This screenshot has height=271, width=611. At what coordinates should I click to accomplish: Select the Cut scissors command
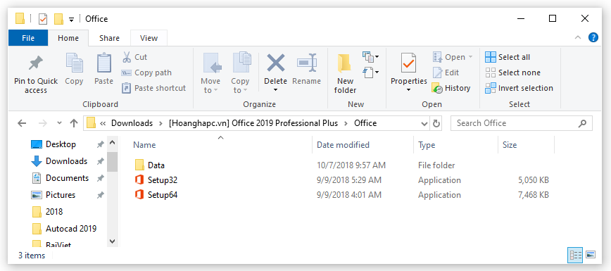click(x=134, y=57)
